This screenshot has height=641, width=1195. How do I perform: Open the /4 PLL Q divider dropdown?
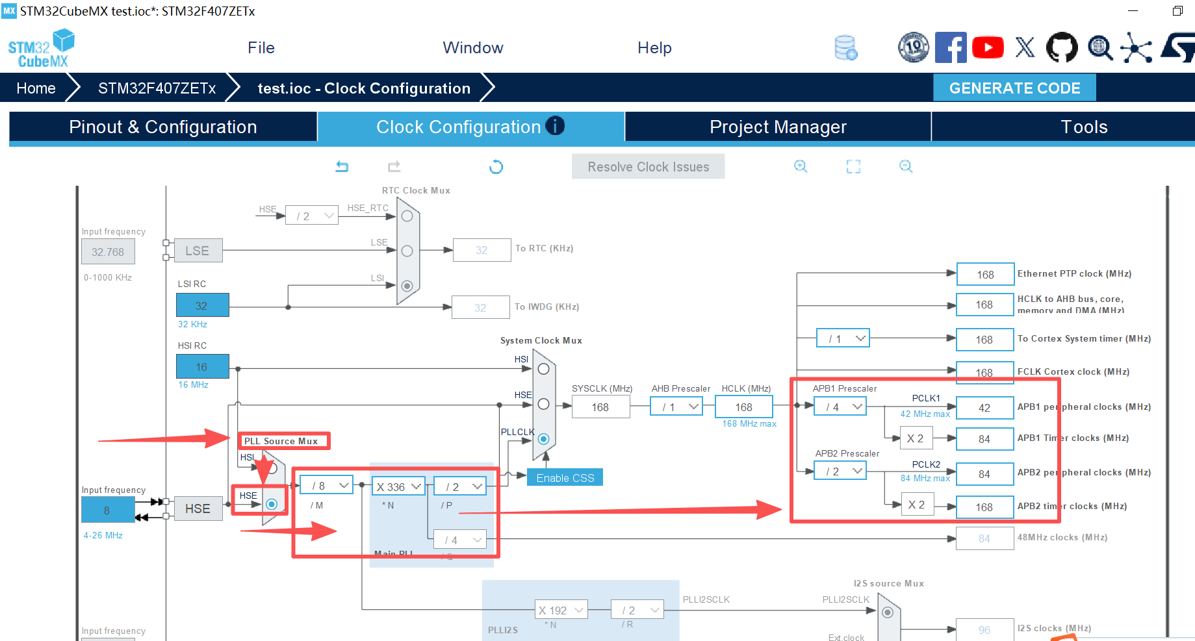click(461, 540)
